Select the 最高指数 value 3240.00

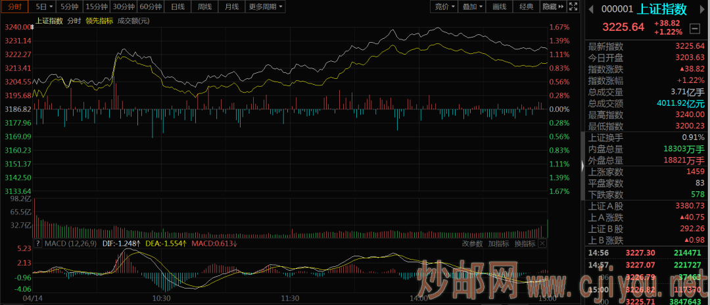pos(690,114)
